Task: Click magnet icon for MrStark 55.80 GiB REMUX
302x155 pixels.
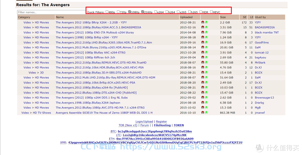Action: tap(203, 62)
